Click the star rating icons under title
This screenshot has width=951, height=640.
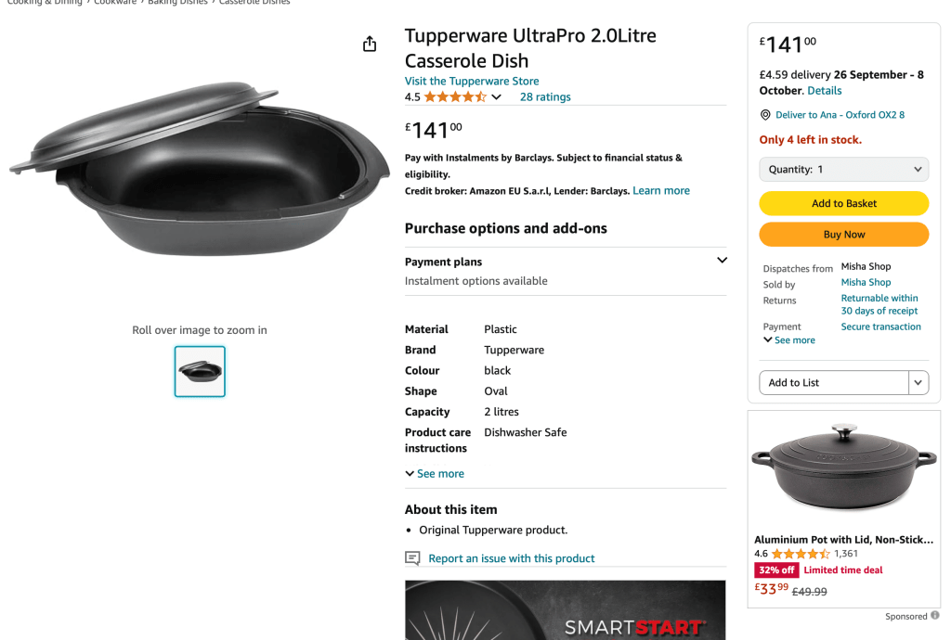tap(455, 96)
